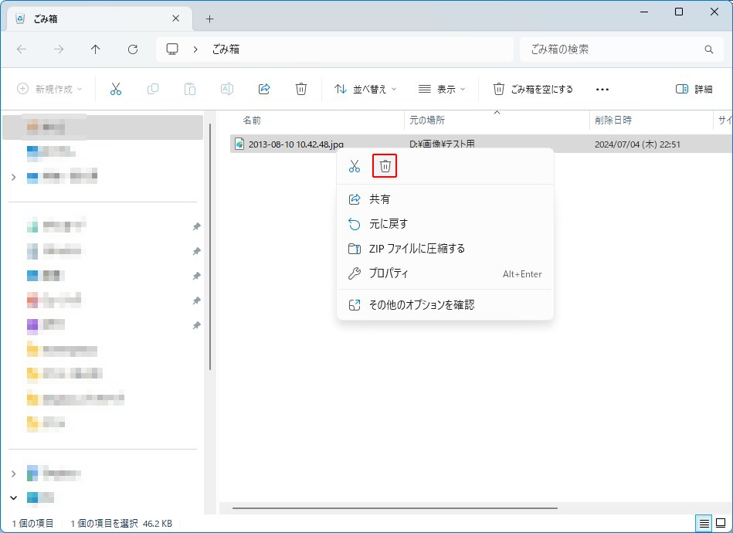This screenshot has height=533, width=733.
Task: Select 元に戻す from context menu
Action: (x=388, y=224)
